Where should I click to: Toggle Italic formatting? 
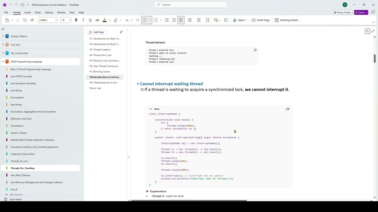[x=83, y=20]
